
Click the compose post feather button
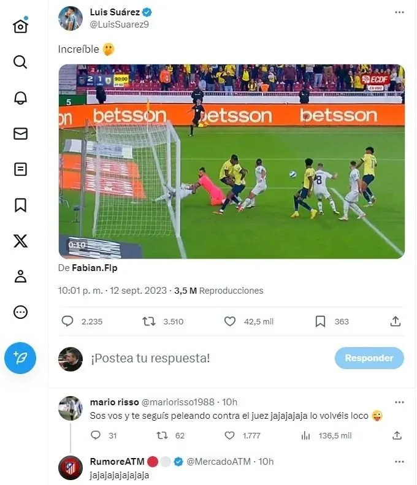pyautogui.click(x=20, y=358)
